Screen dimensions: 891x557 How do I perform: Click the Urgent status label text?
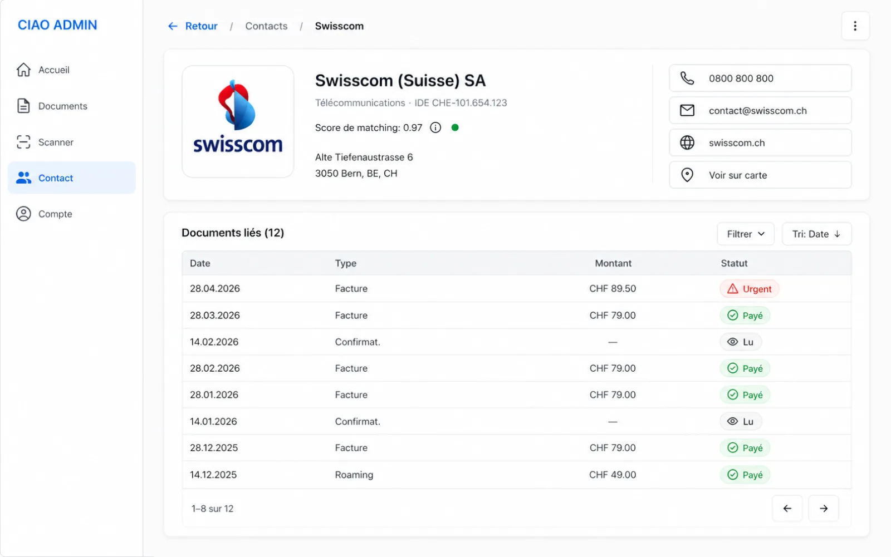point(757,289)
